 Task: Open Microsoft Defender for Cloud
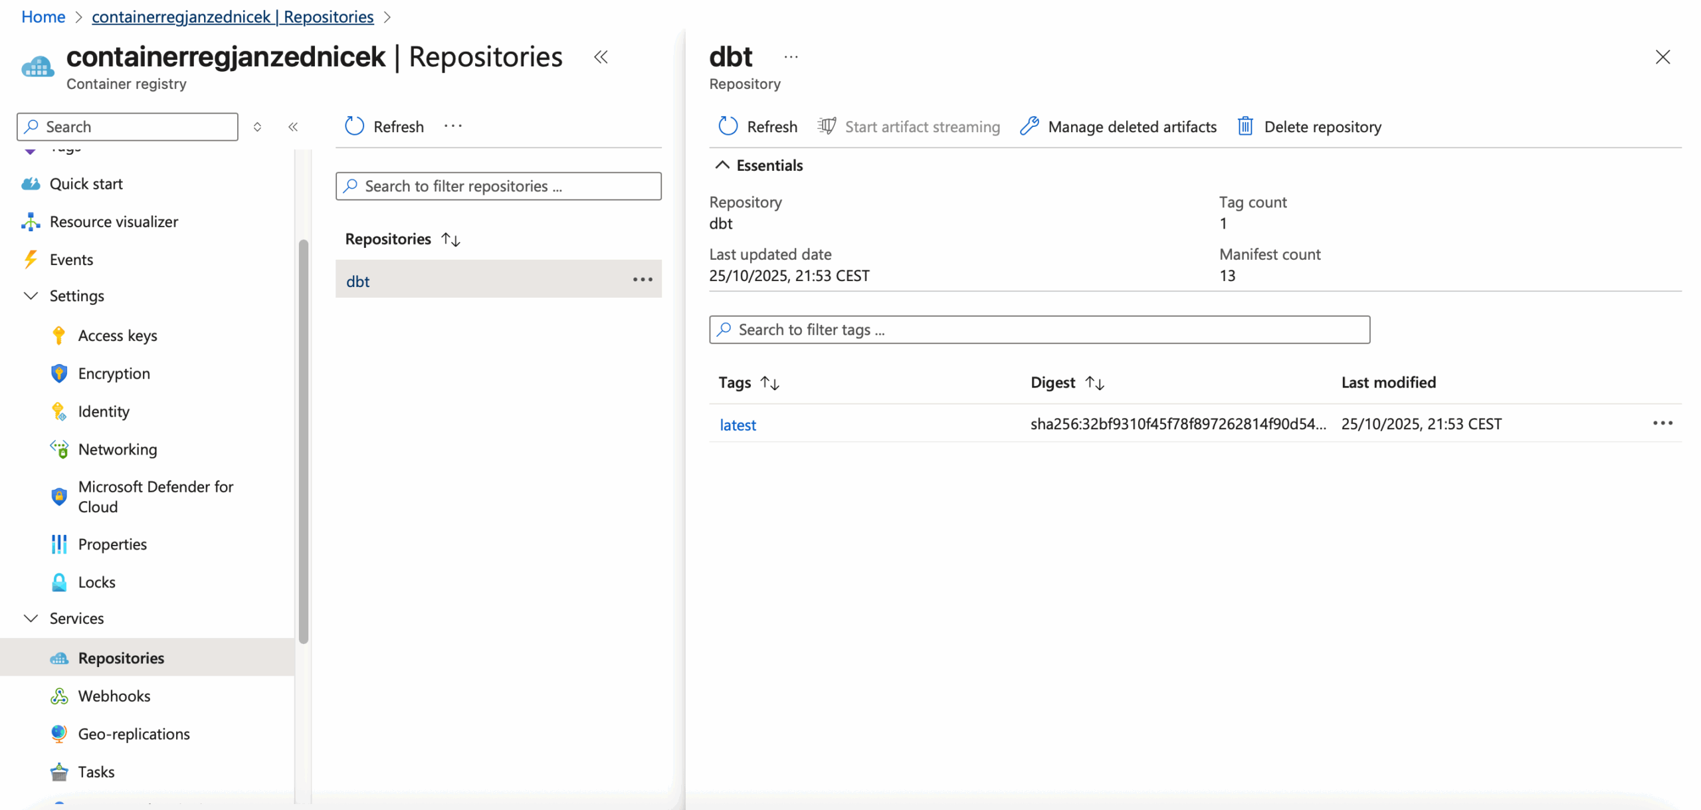coord(155,496)
